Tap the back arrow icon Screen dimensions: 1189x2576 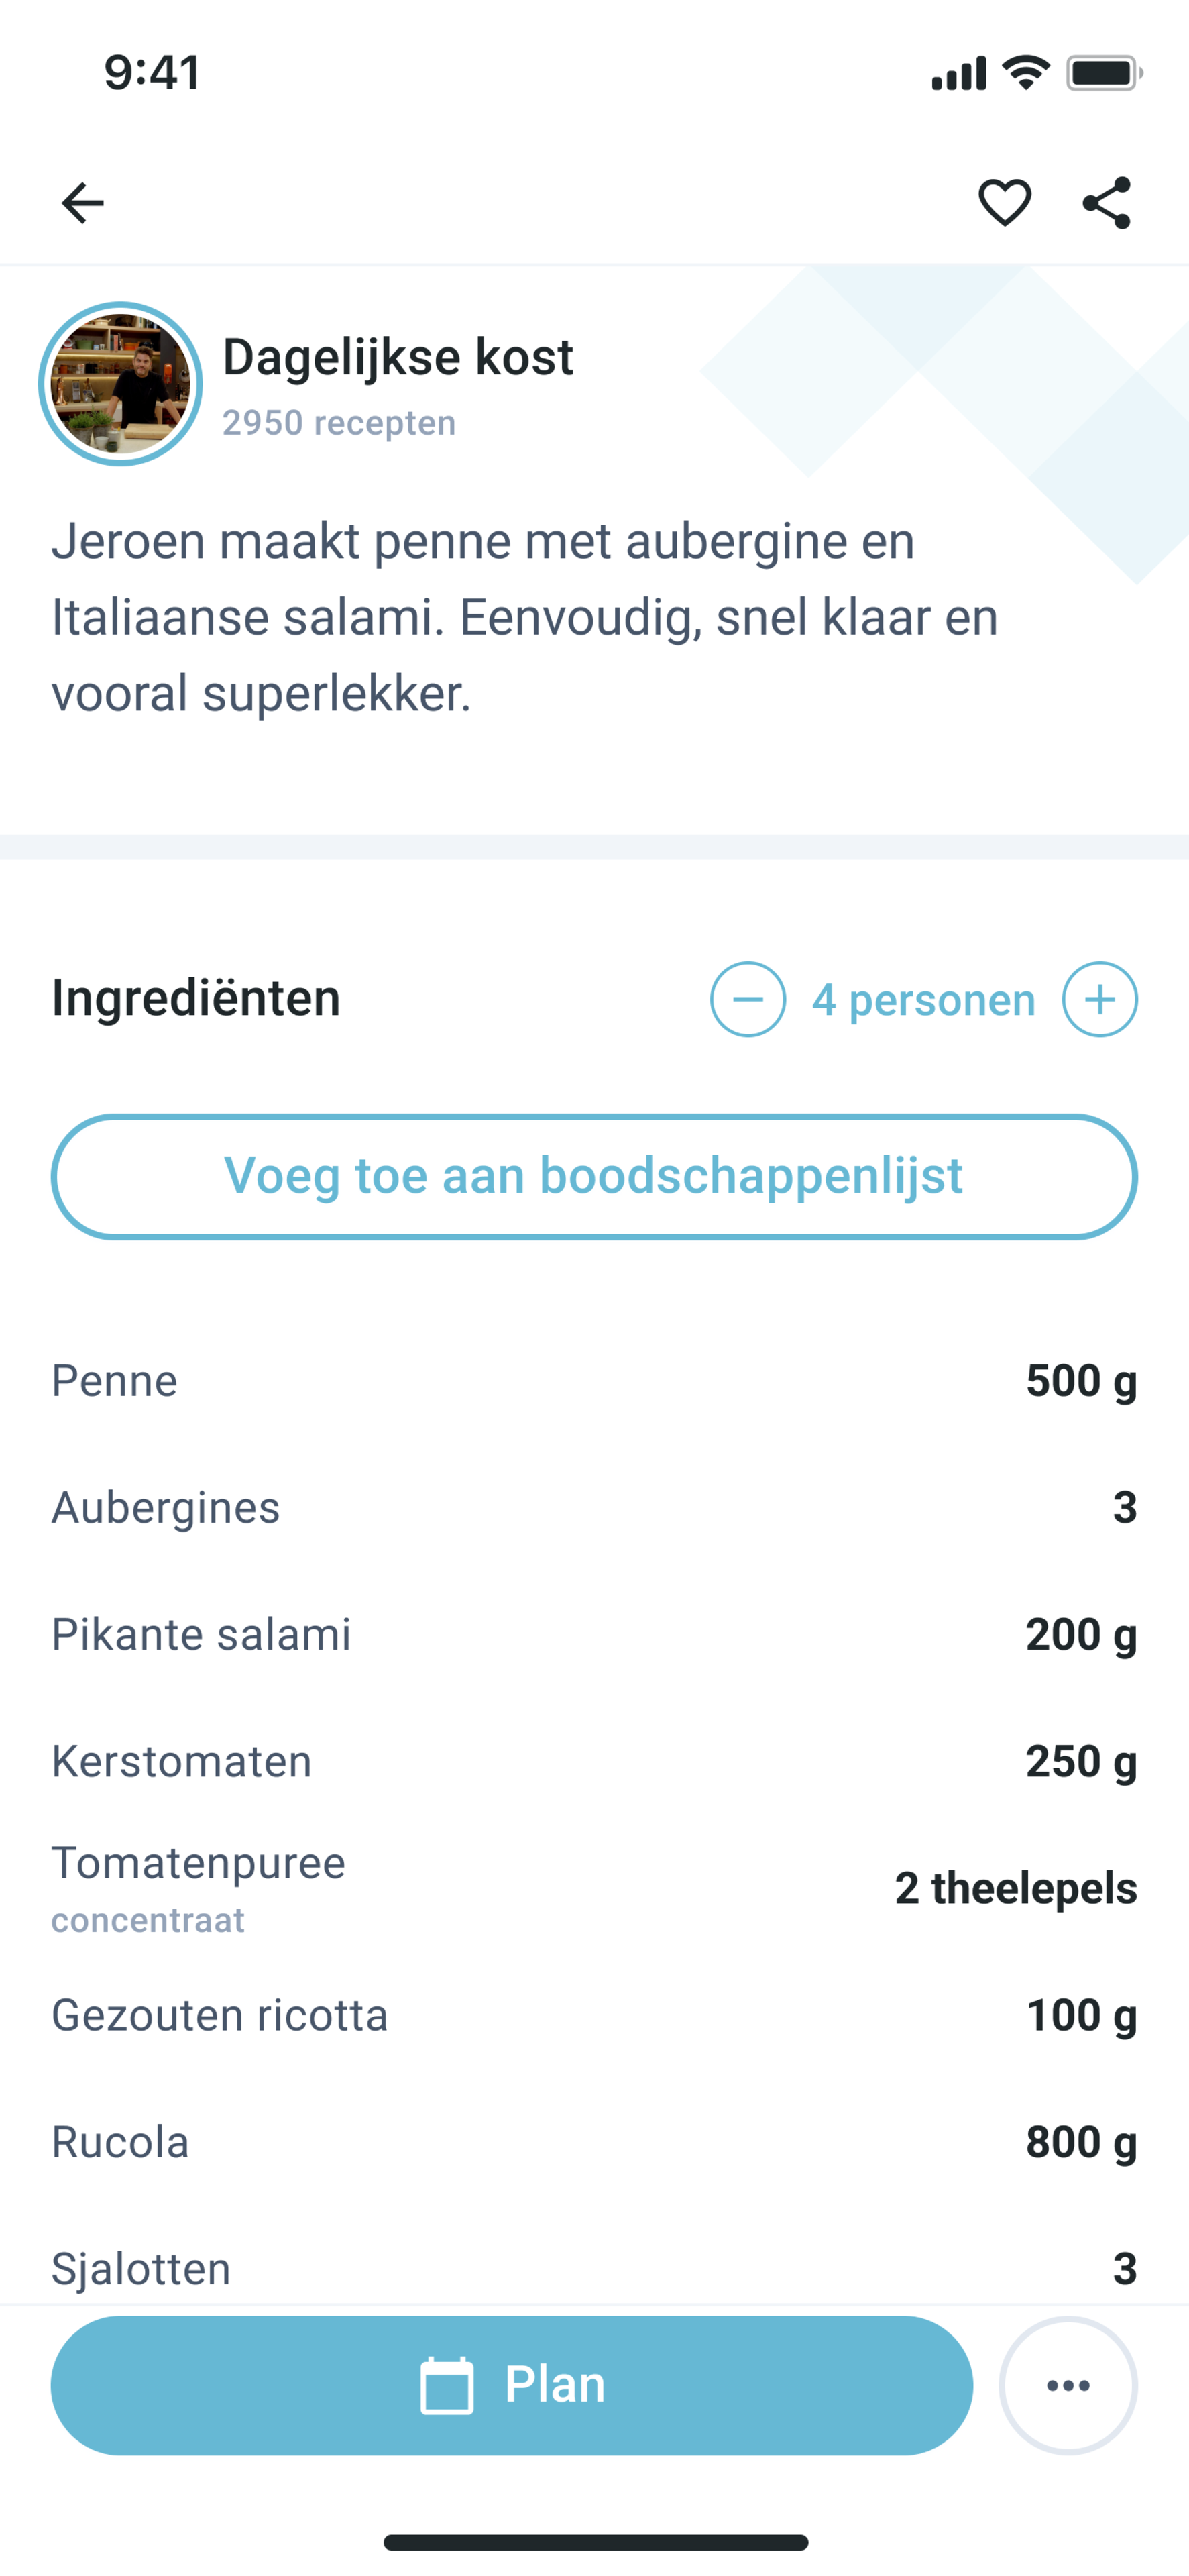(x=82, y=203)
